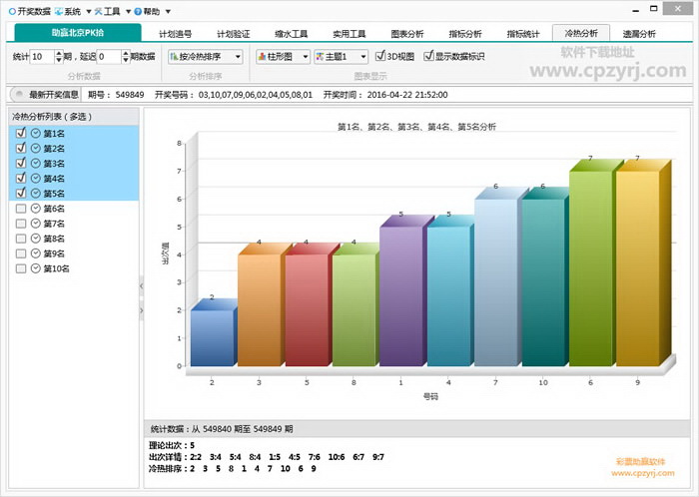Switch to the 助赢北京PK拾 tab
This screenshot has height=497, width=699.
[x=78, y=33]
